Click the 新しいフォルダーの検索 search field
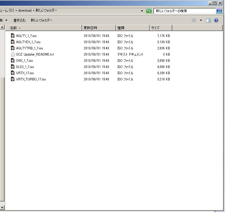 point(185,11)
